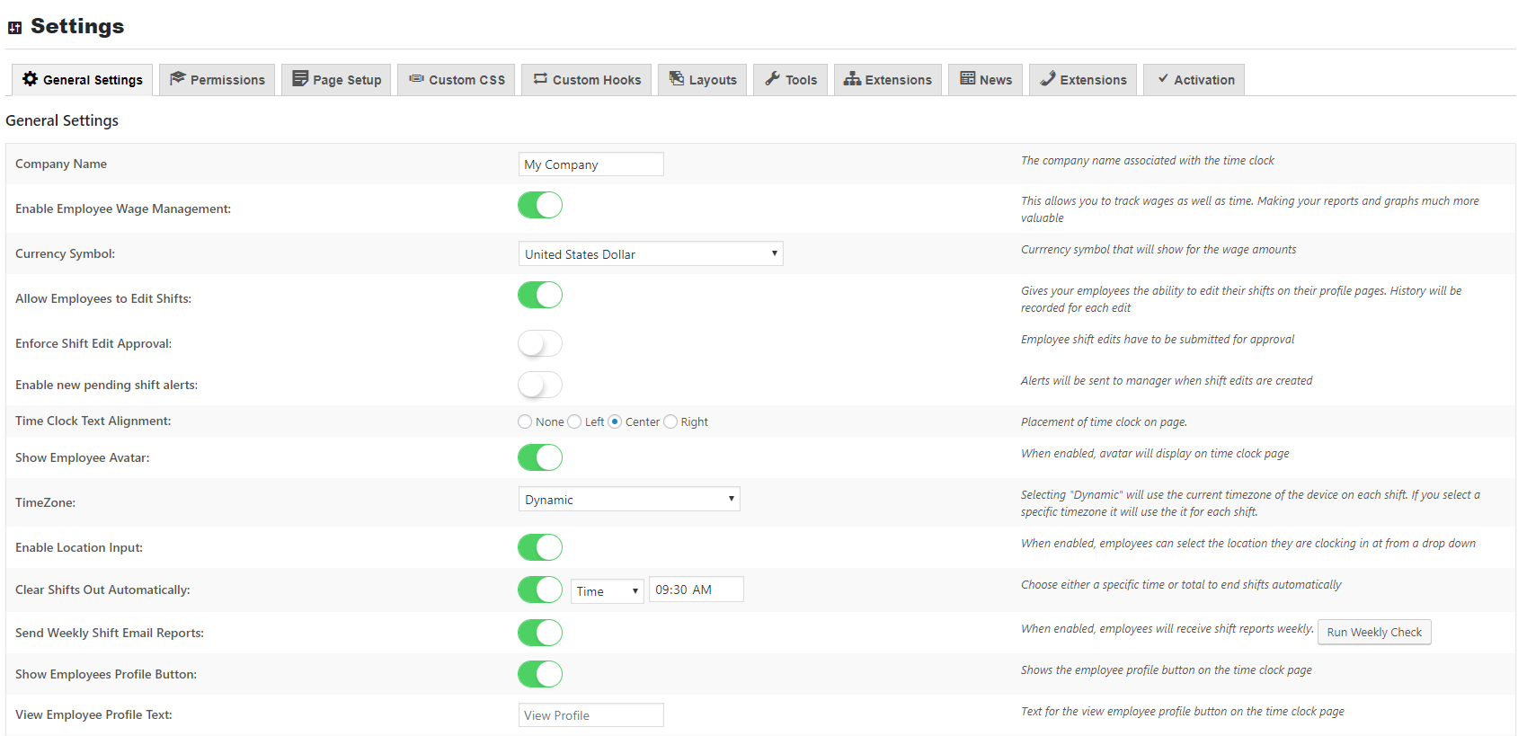Click the sitemap icon on Extensions tab
Image resolution: width=1518 pixels, height=736 pixels.
click(x=852, y=79)
